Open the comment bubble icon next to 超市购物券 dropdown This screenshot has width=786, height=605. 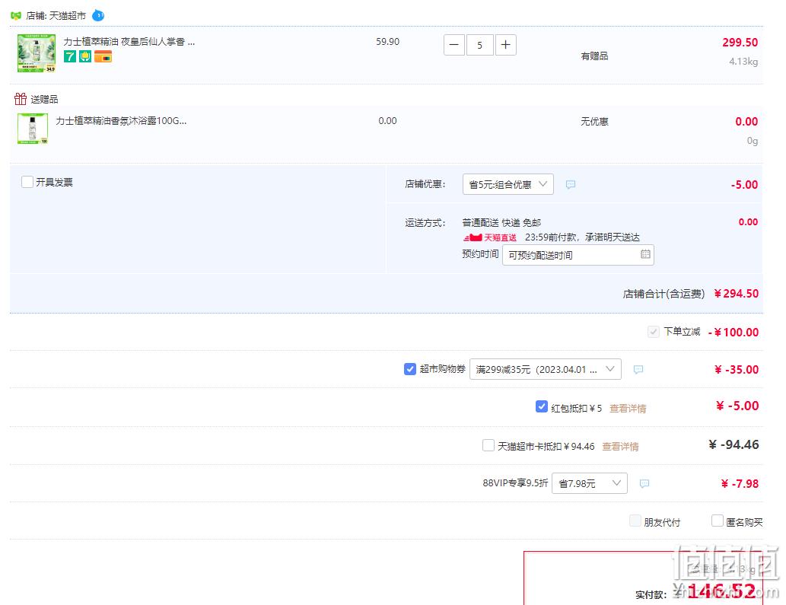coord(638,369)
